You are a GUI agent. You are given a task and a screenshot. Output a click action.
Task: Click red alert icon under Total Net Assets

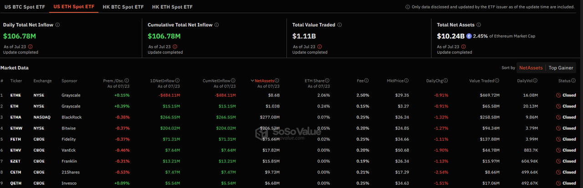[x=464, y=46]
